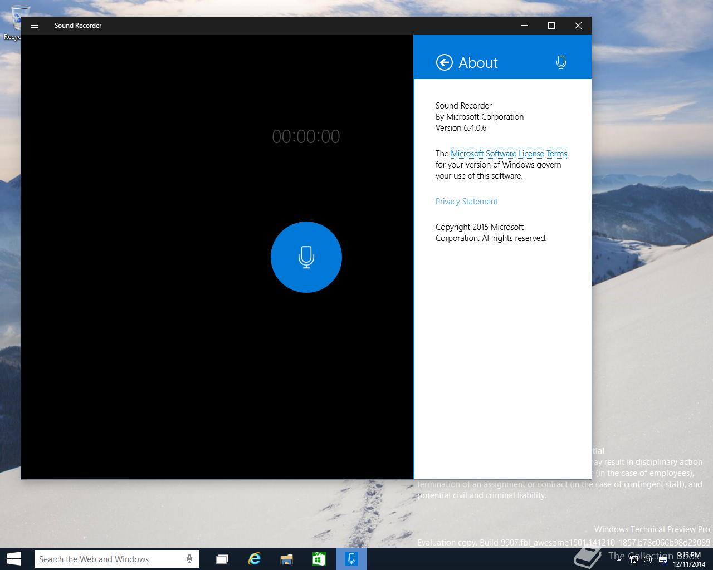Focus the Search the Web and Windows box
The width and height of the screenshot is (713, 570).
click(x=116, y=559)
